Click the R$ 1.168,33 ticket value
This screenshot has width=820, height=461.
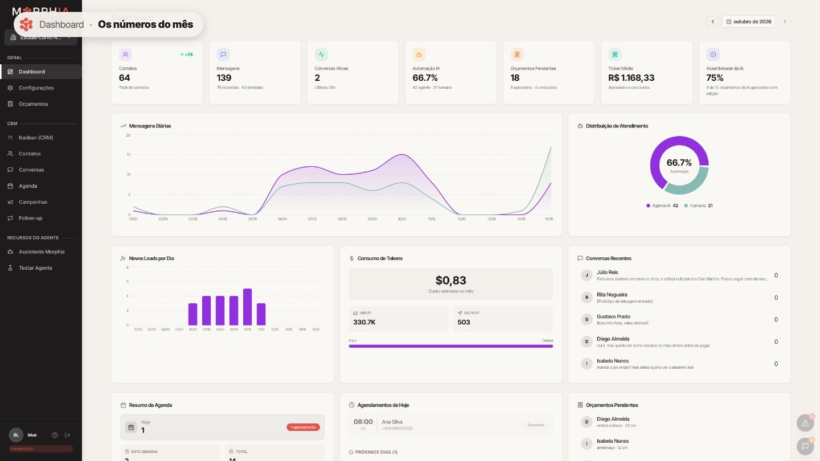click(x=632, y=78)
